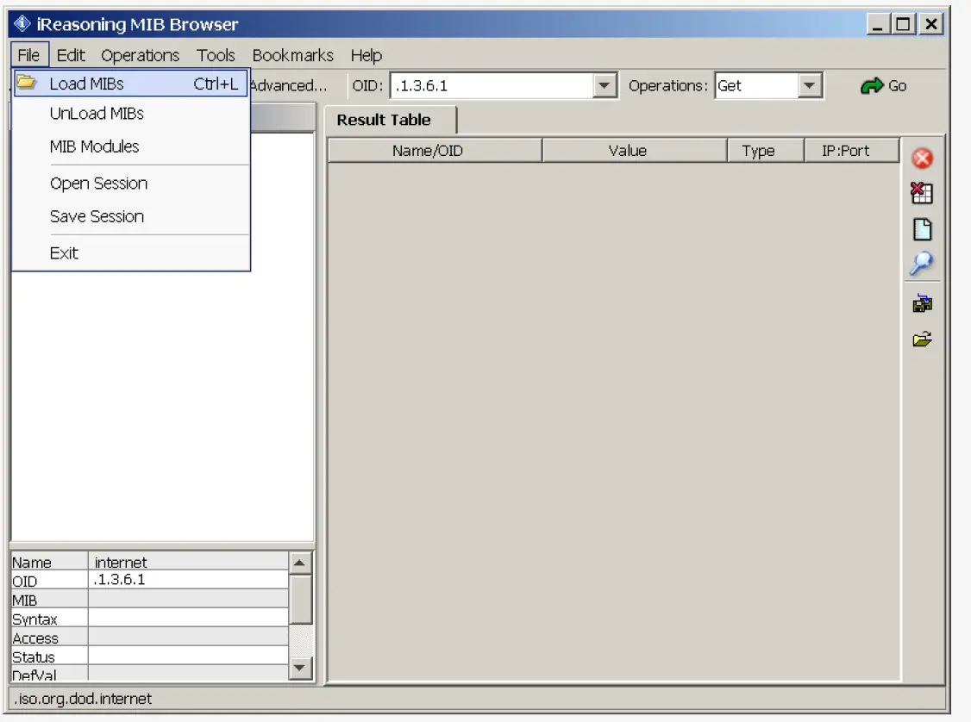The height and width of the screenshot is (722, 971).
Task: Click the green Go arrow button
Action: pyautogui.click(x=884, y=86)
